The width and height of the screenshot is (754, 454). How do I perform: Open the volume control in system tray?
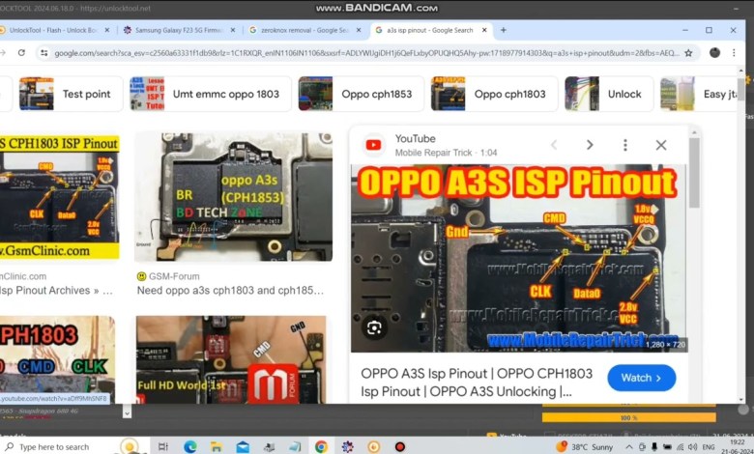[x=692, y=447]
